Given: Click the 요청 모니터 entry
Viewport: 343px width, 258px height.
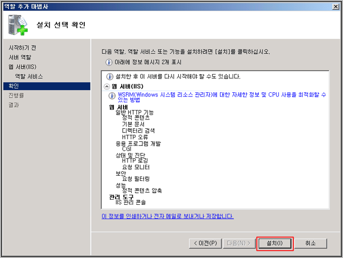Looking at the screenshot, I should point(136,167).
